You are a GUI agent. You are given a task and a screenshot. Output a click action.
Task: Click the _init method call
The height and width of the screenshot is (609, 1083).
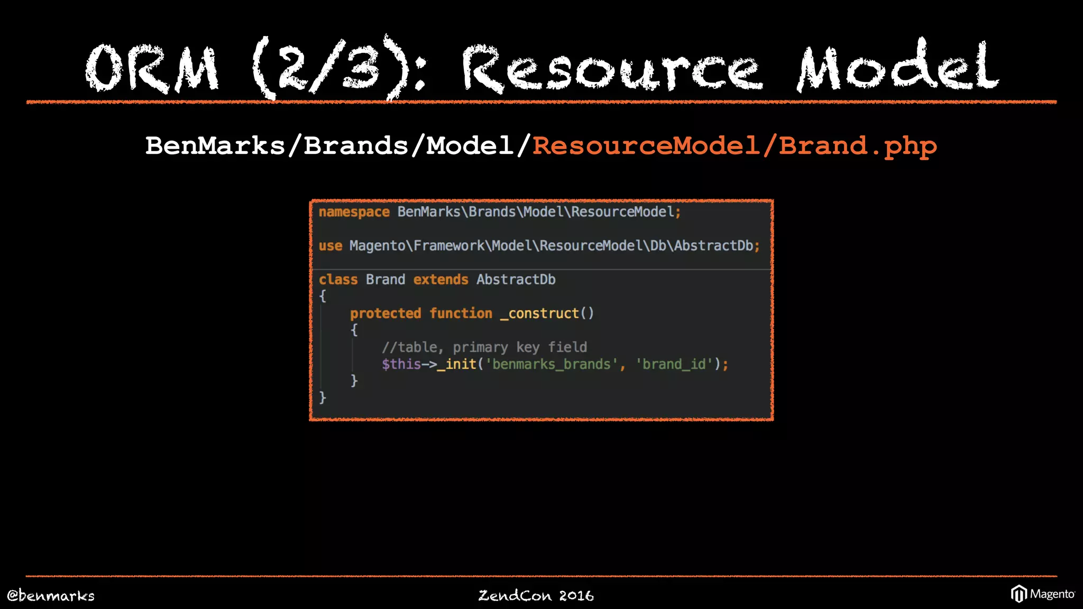click(456, 364)
